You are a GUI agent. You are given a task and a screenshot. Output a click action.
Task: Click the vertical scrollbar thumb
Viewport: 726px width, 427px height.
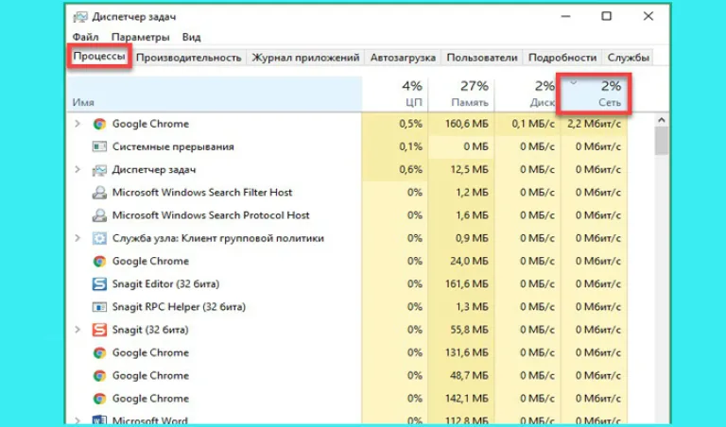(662, 141)
